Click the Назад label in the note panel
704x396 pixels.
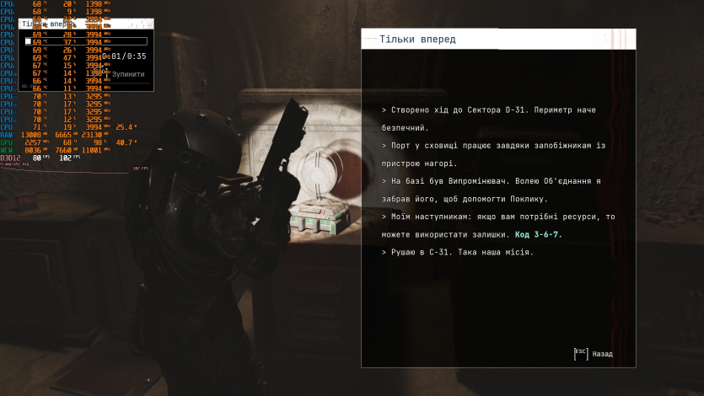602,354
